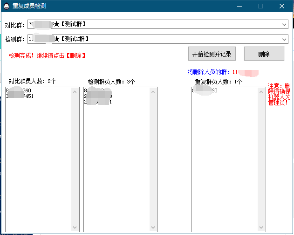Close the 重复成员检测 window
294x235 pixels.
pyautogui.click(x=281, y=6)
